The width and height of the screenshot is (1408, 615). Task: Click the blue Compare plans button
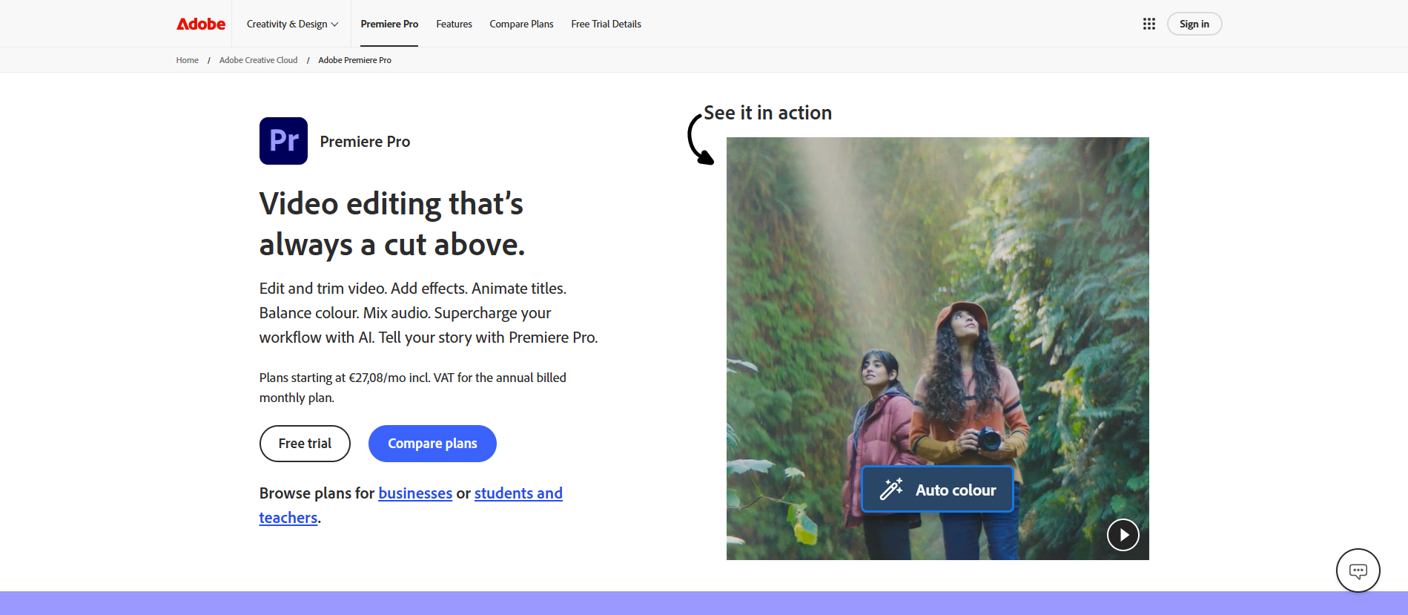pos(432,444)
